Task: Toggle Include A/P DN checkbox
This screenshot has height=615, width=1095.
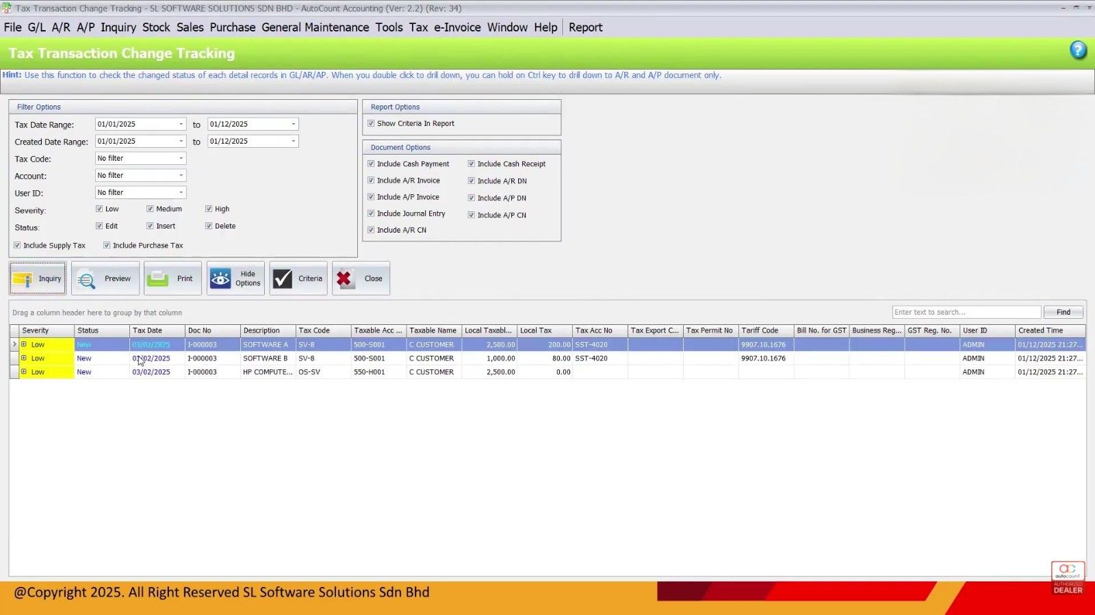Action: [472, 198]
